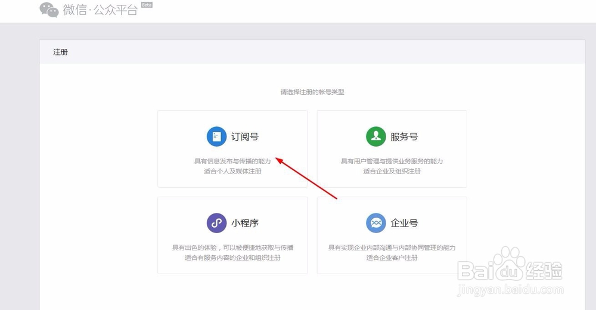This screenshot has height=310, width=596.
Task: Click the Beta badge next to the title
Action: coord(147,5)
